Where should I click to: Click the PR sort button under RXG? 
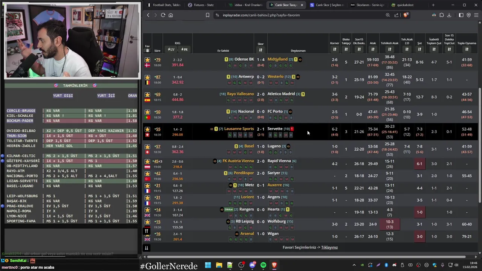point(184,49)
